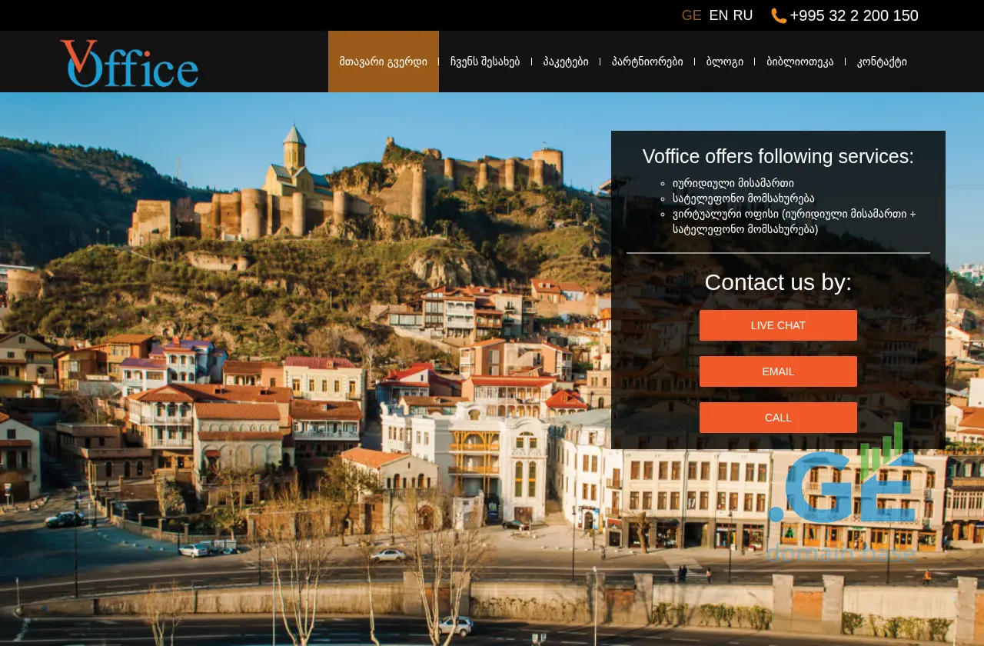Go to the კონტაქტი page
This screenshot has width=984, height=646.
(882, 62)
